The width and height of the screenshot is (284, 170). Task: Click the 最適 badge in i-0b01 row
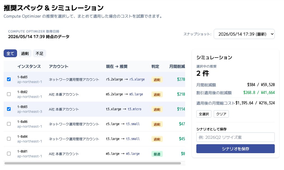(157, 154)
